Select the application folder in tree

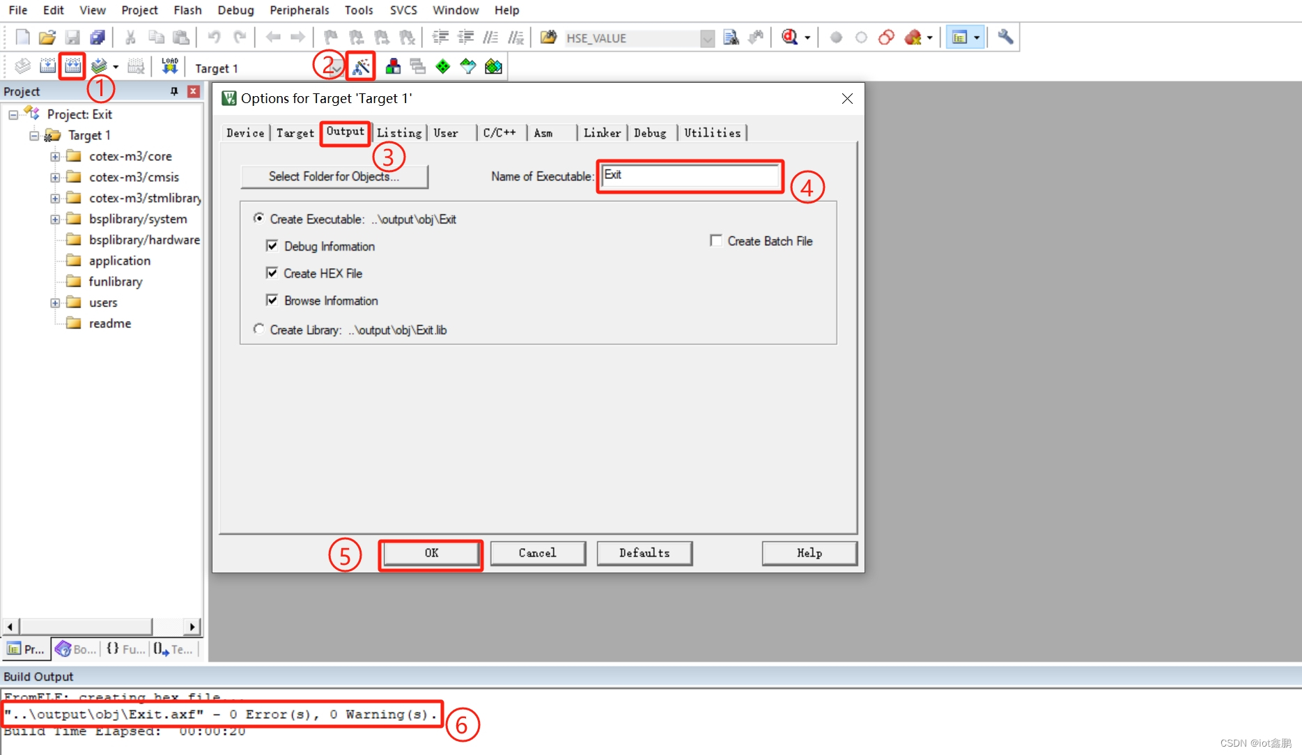click(120, 260)
